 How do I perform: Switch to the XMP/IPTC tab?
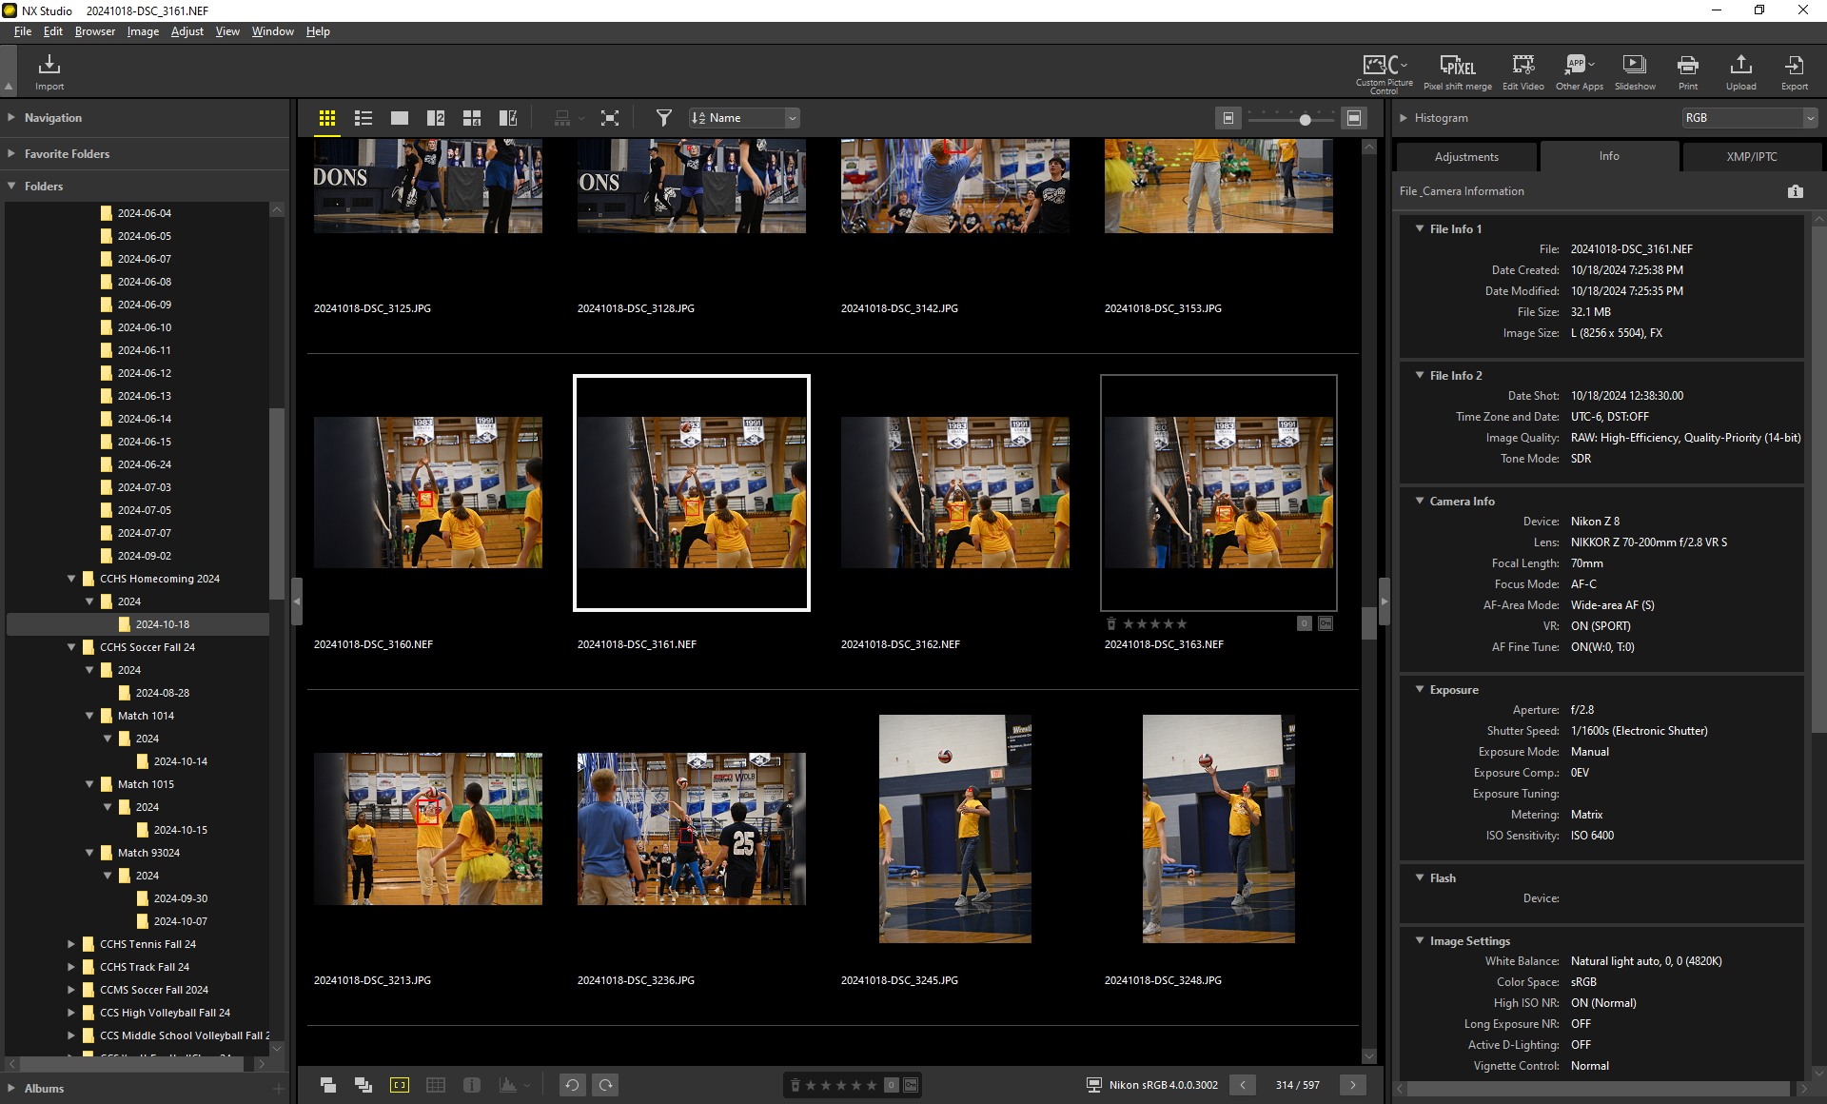coord(1752,157)
